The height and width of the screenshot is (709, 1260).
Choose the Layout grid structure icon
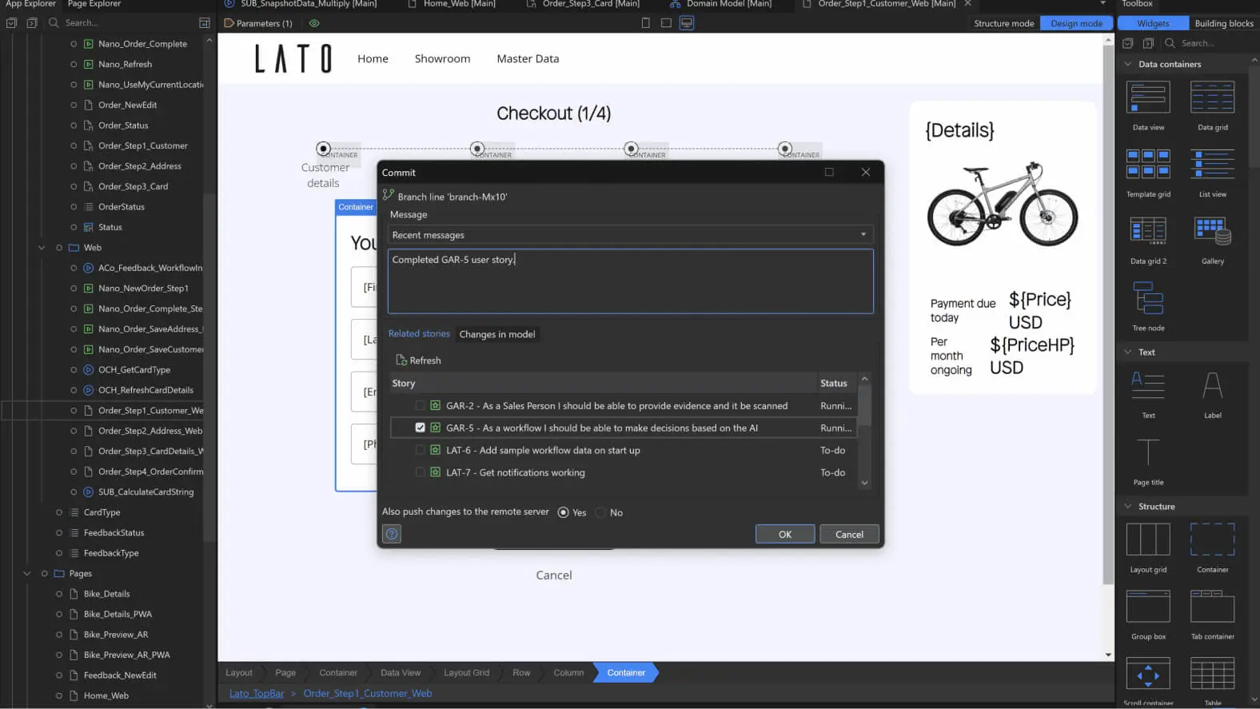click(x=1148, y=540)
